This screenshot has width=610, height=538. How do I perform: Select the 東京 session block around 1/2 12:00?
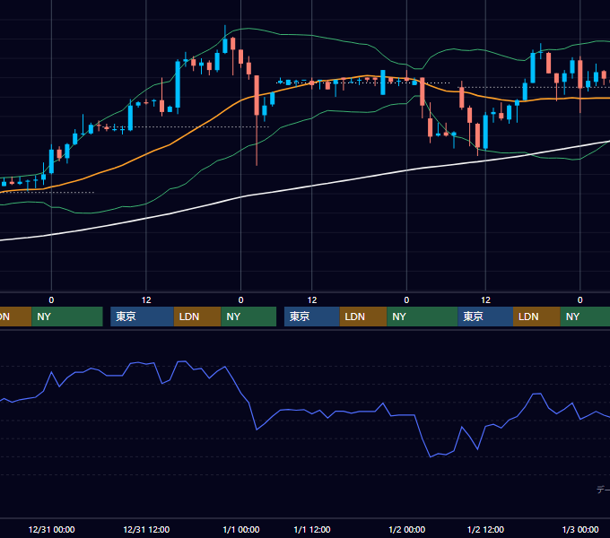coord(485,317)
